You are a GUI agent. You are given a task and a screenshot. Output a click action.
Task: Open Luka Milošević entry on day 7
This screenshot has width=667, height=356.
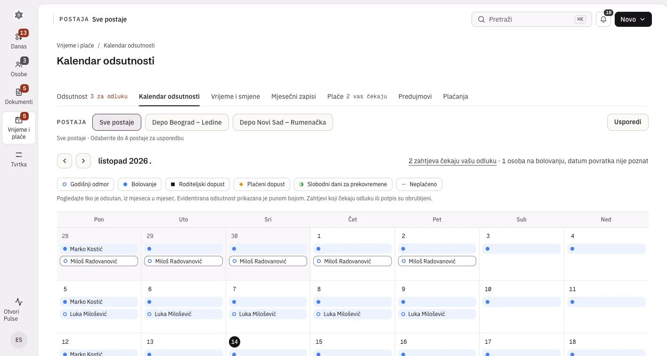pyautogui.click(x=268, y=314)
